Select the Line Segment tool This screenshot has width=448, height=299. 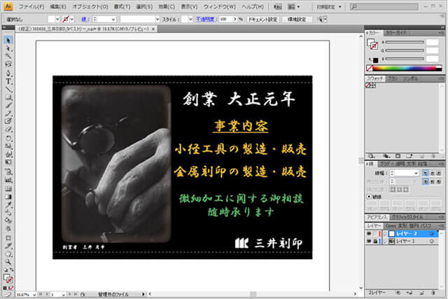8,89
